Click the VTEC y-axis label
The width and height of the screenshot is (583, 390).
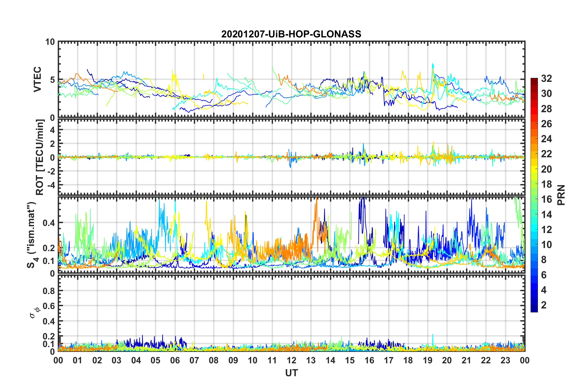(x=37, y=79)
